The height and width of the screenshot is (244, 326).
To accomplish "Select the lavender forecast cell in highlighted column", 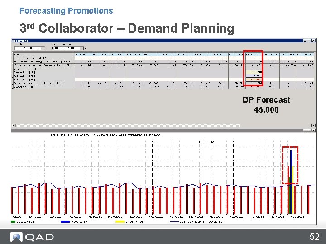I will (x=254, y=76).
